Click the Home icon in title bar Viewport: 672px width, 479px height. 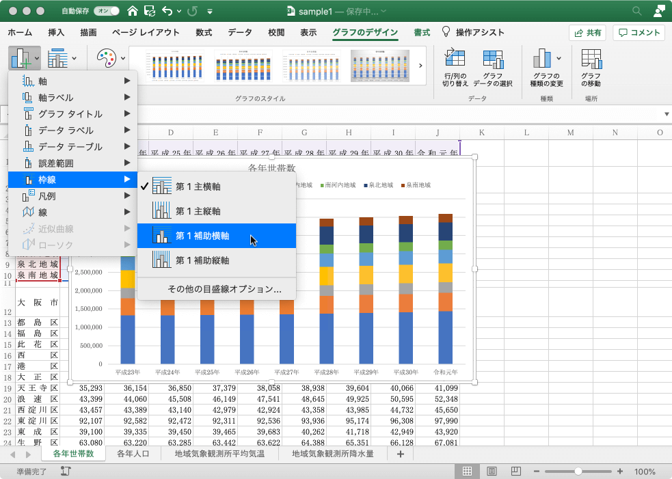point(133,11)
